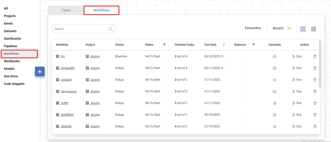Viewport: 331px width, 142px height.
Task: Mark _hiii workflow as favourite
Action: click(x=275, y=56)
